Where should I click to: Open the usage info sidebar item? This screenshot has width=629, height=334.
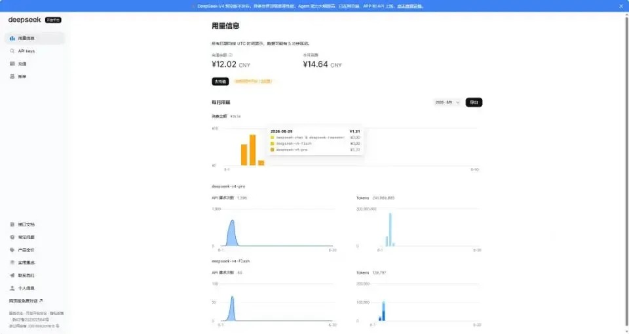(35, 38)
